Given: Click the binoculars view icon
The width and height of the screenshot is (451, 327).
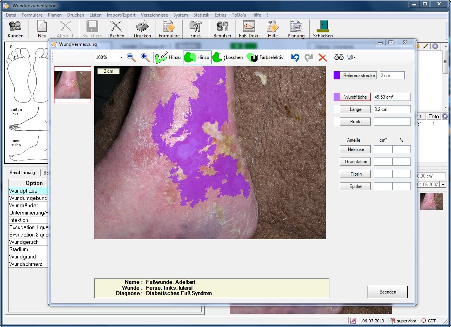Looking at the screenshot, I should pyautogui.click(x=339, y=57).
